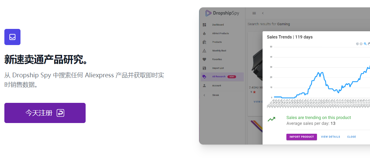Viewport: 370px width, 161px height.
Task: Click the IMPORT PRODUCT button
Action: (302, 137)
